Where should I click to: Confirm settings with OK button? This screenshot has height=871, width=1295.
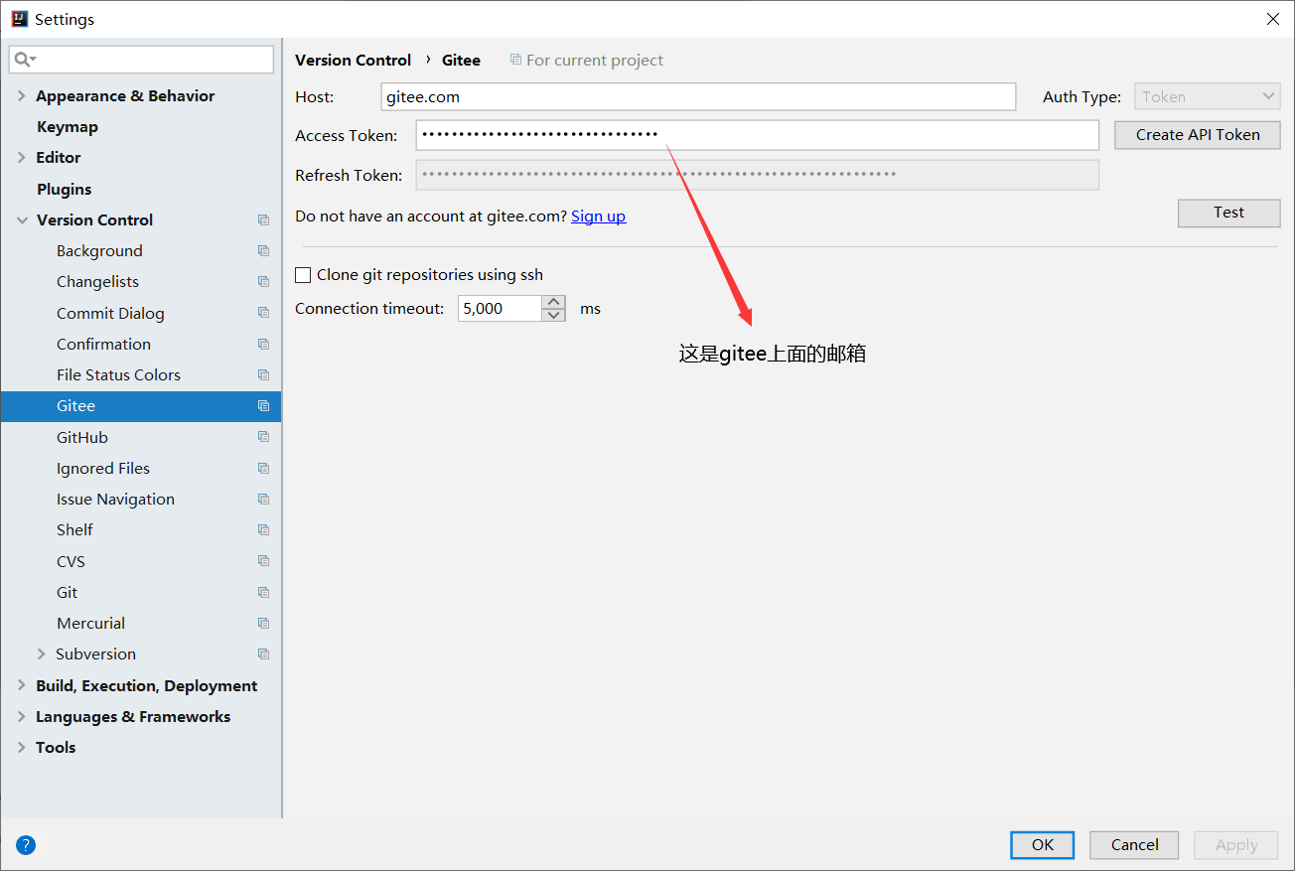click(1042, 845)
